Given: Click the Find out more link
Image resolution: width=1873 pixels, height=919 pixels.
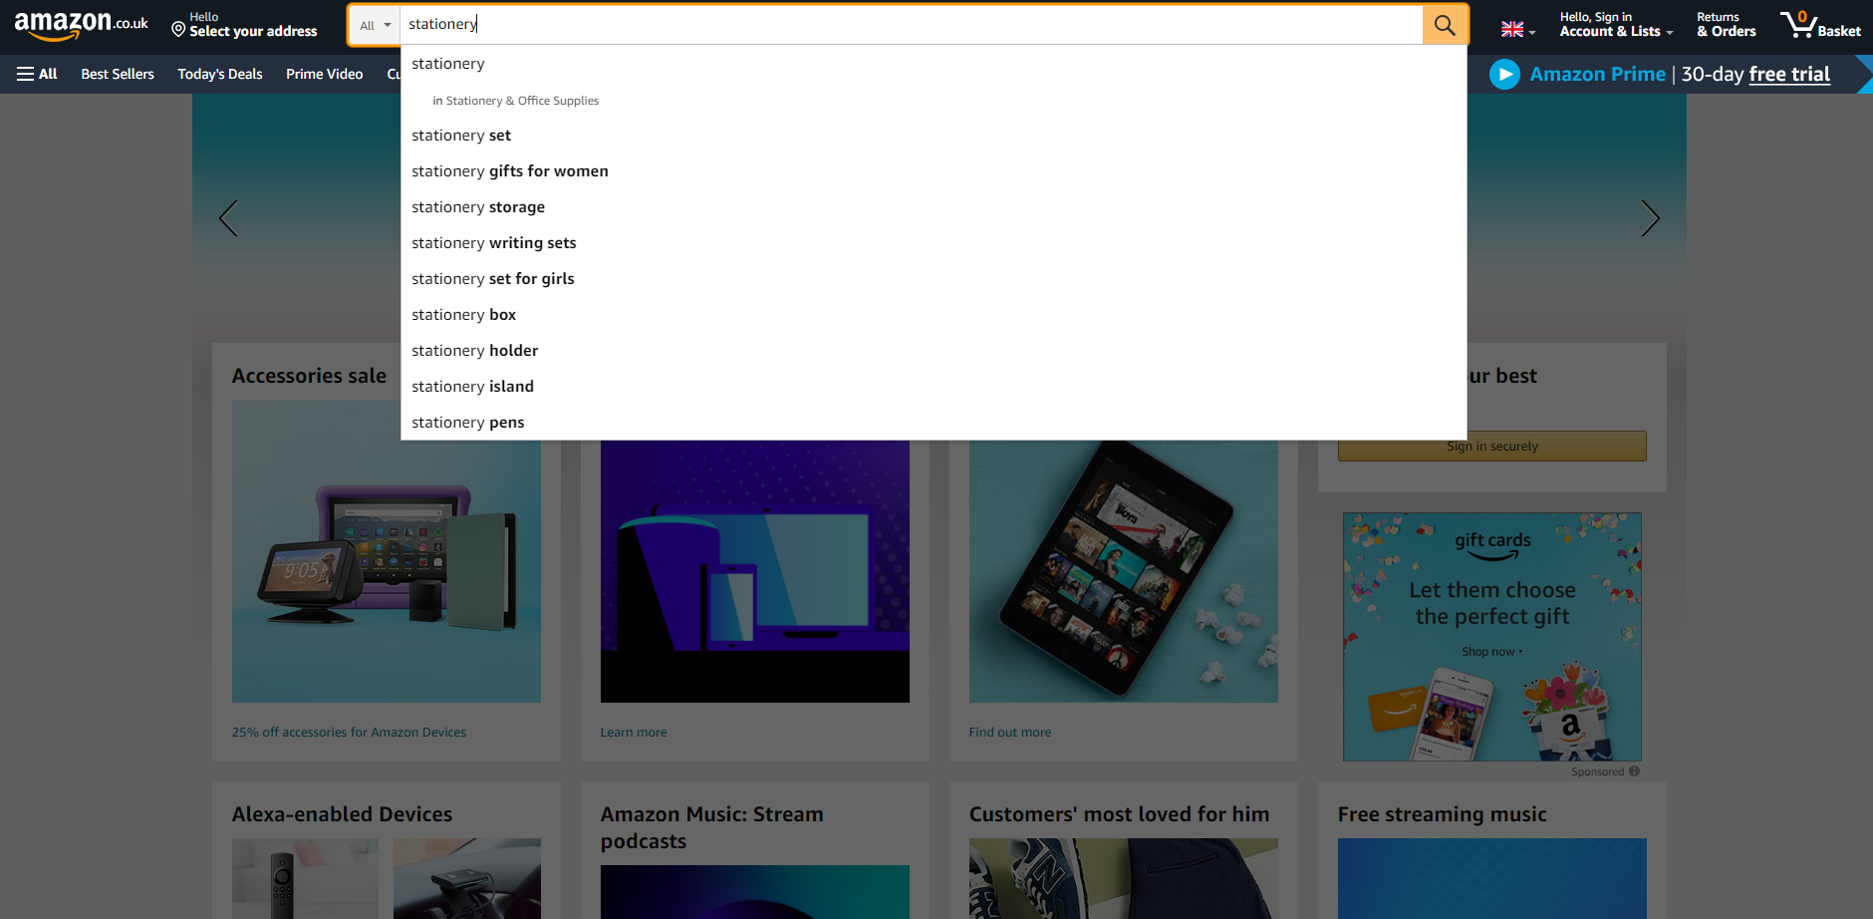Looking at the screenshot, I should coord(1010,733).
